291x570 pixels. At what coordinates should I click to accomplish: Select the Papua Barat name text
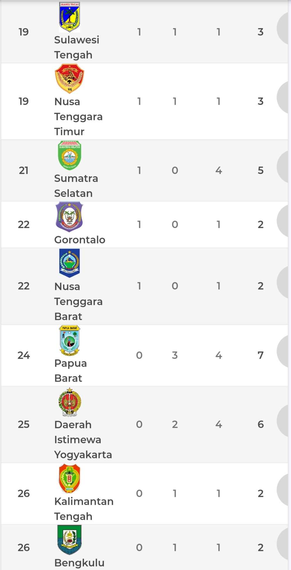coord(70,371)
